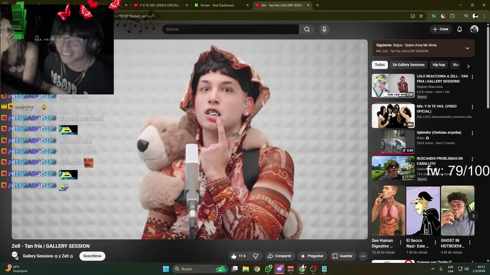Click the YouTube Buscar search field
The height and width of the screenshot is (275, 490).
pyautogui.click(x=230, y=29)
